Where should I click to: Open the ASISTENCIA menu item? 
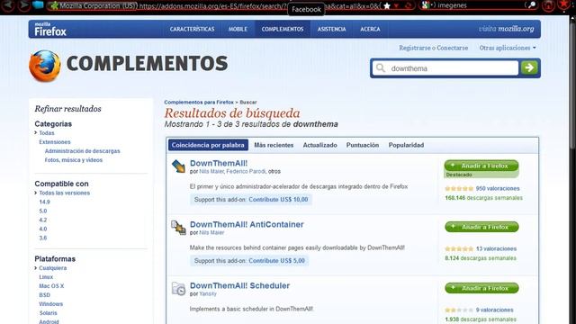(332, 29)
